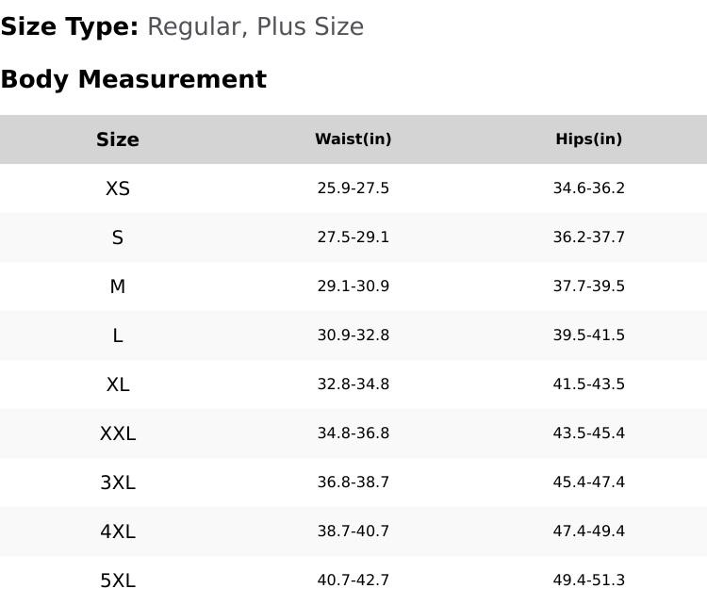
Task: Click the Regular, Plus Size text
Action: tap(255, 26)
